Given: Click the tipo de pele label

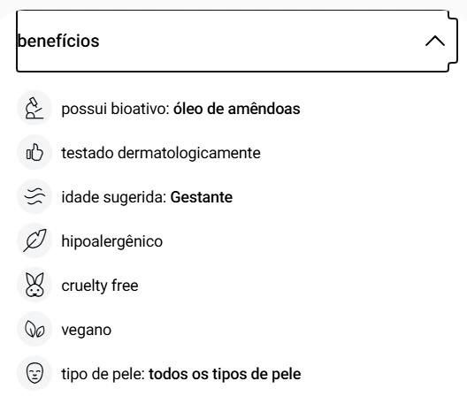Looking at the screenshot, I should click(x=103, y=374).
